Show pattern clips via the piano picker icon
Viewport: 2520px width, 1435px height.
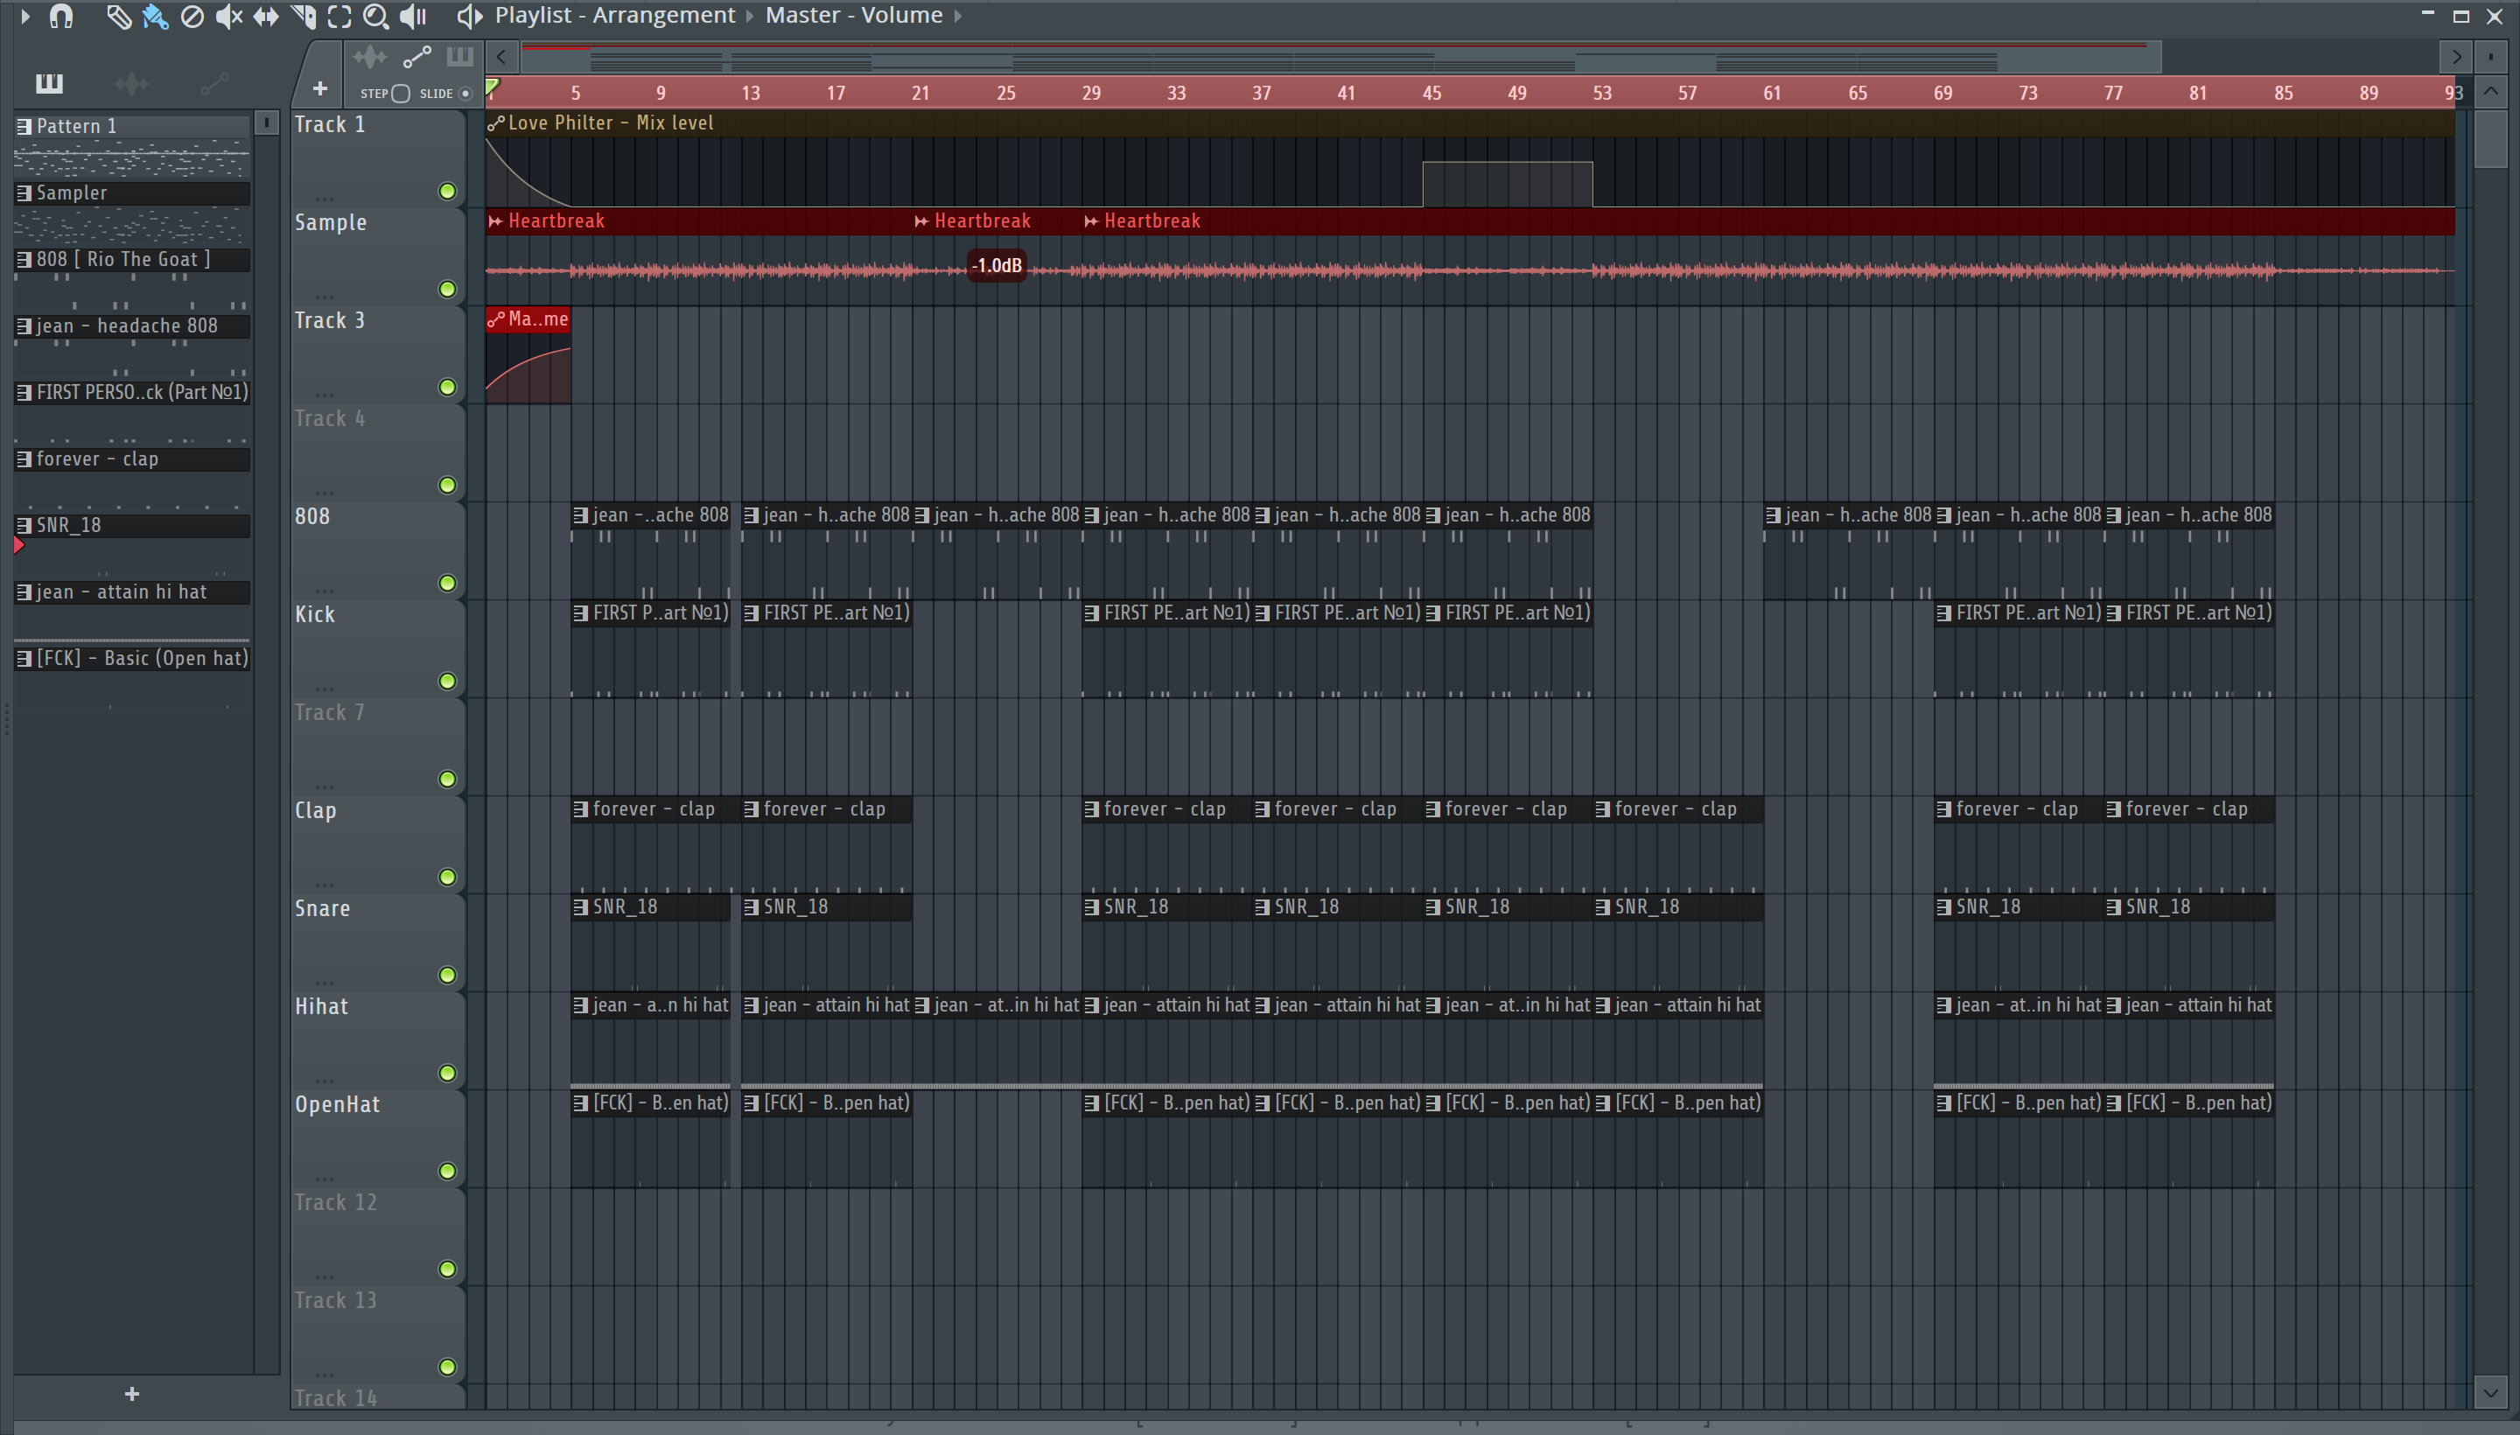coord(49,83)
